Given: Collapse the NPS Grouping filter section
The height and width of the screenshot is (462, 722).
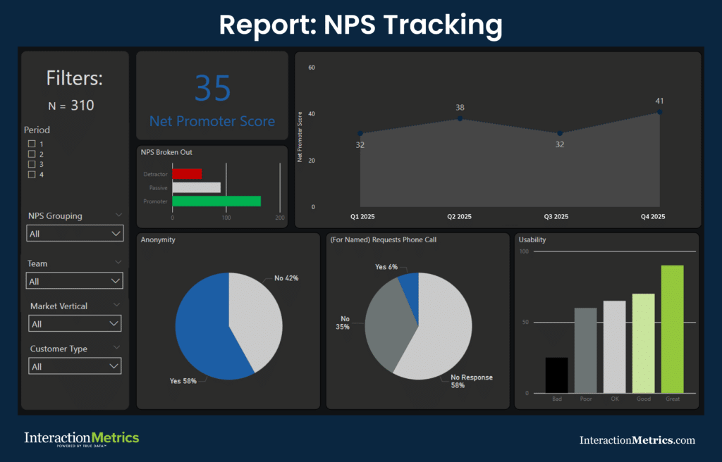Looking at the screenshot, I should 118,215.
